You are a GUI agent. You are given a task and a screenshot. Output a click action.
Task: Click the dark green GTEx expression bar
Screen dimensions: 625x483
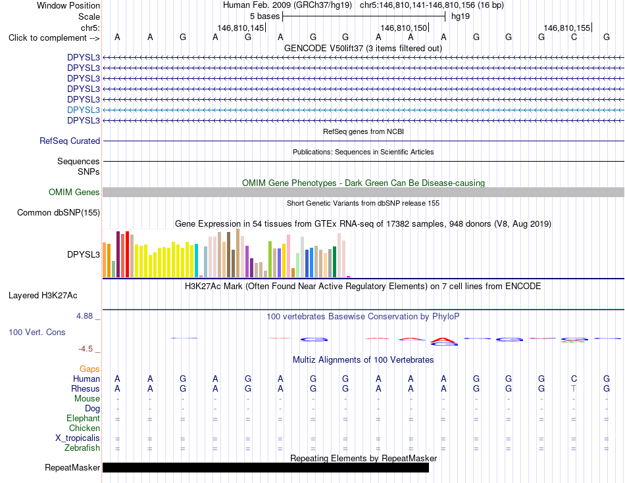click(x=334, y=262)
